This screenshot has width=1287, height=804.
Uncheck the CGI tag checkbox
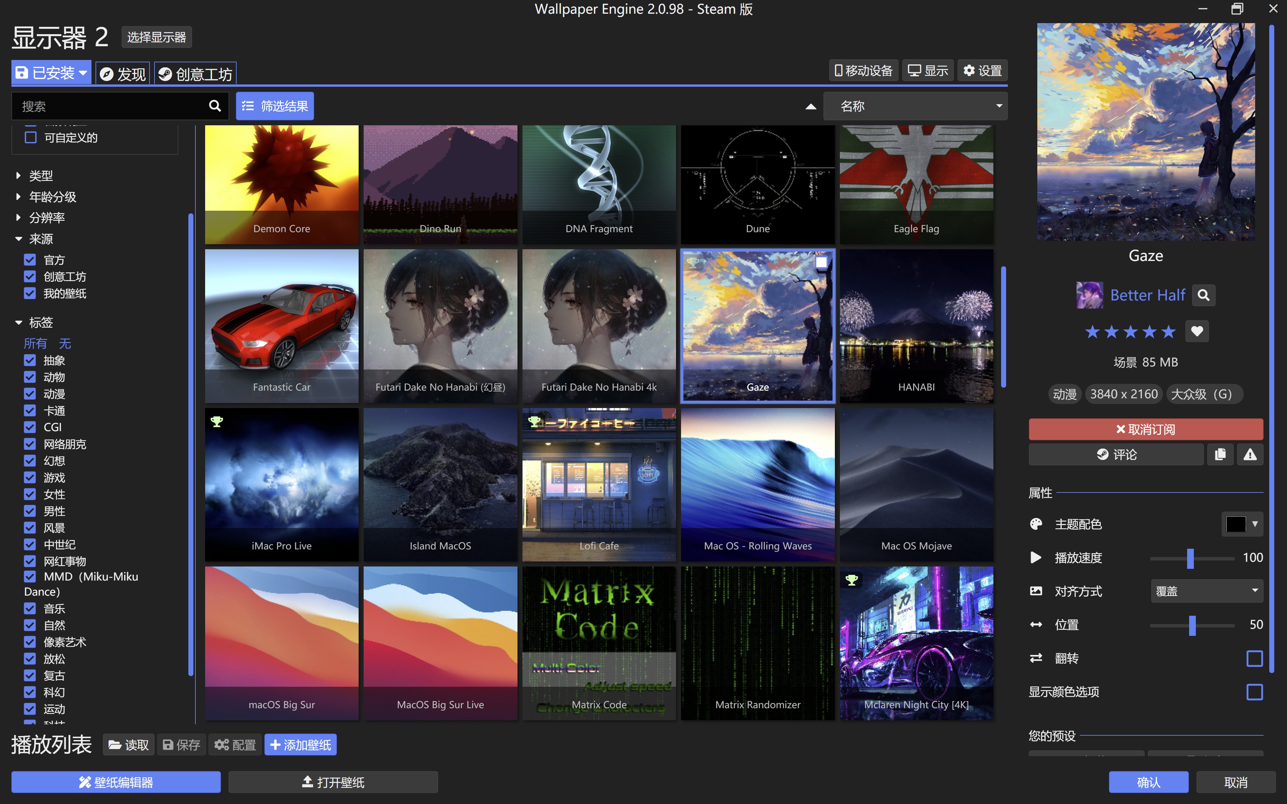coord(30,427)
